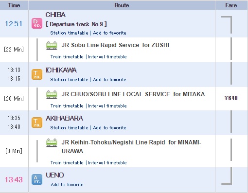The image size is (248, 193).
Task: Open Train timetable for Keihin-Tohoku/Negishi Line
Action: (67, 163)
